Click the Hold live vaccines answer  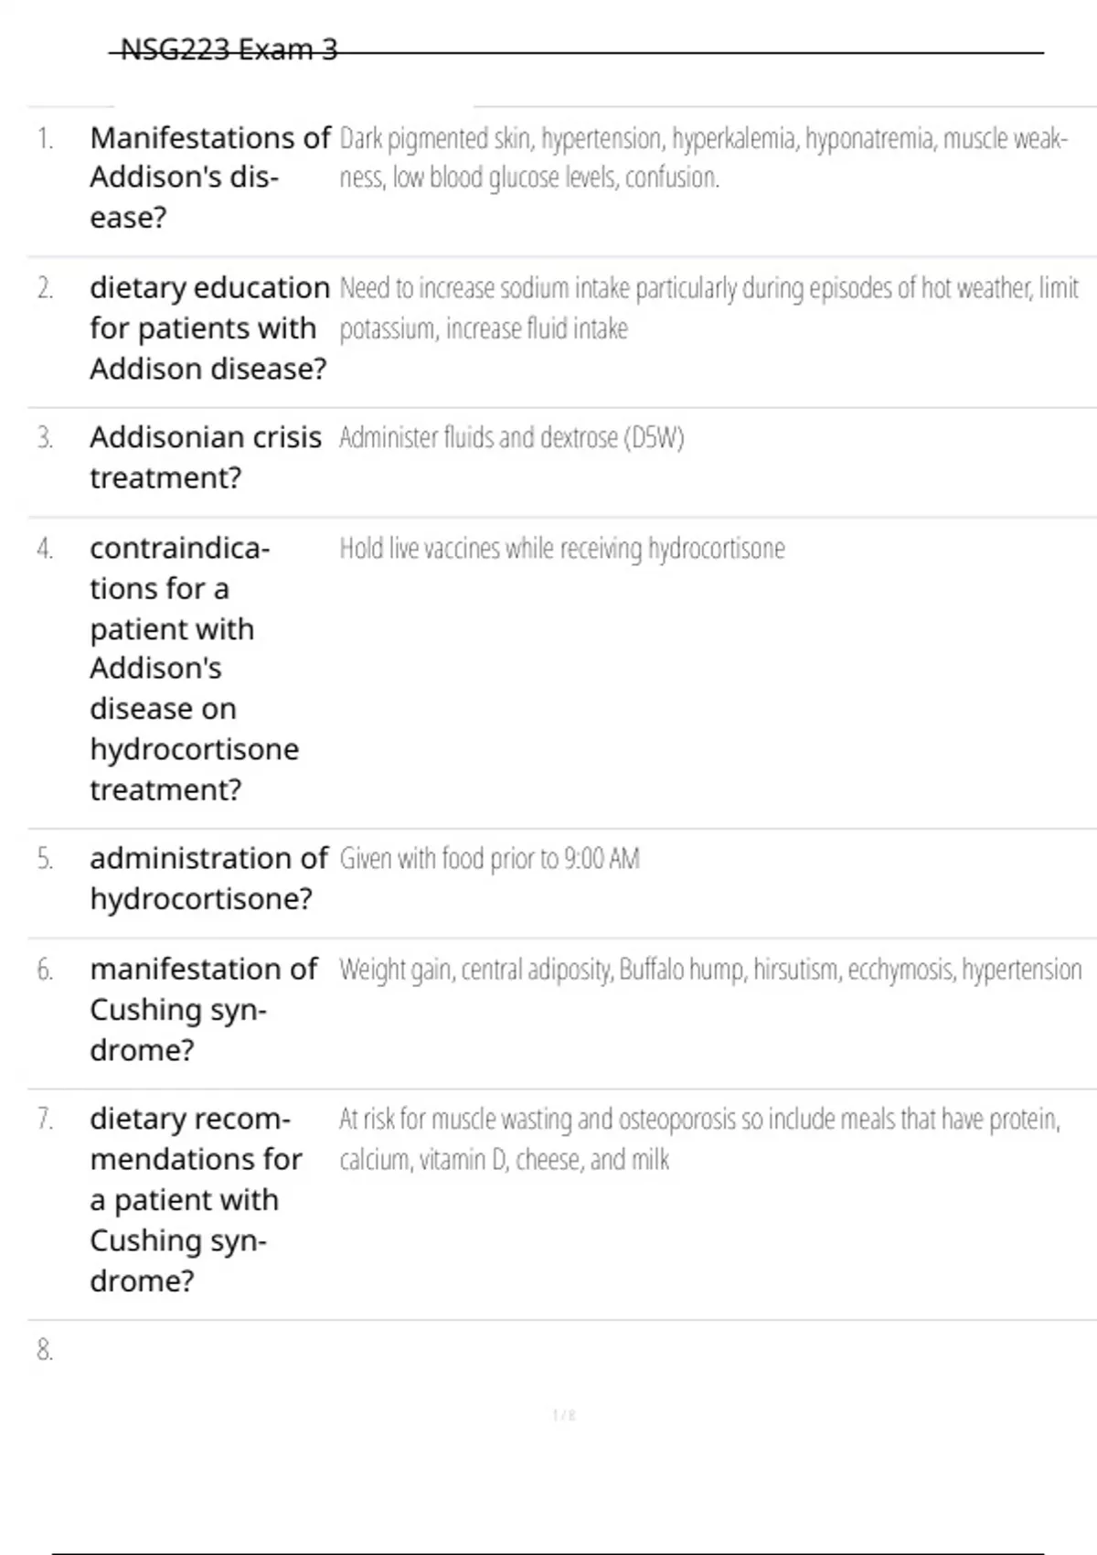(562, 549)
